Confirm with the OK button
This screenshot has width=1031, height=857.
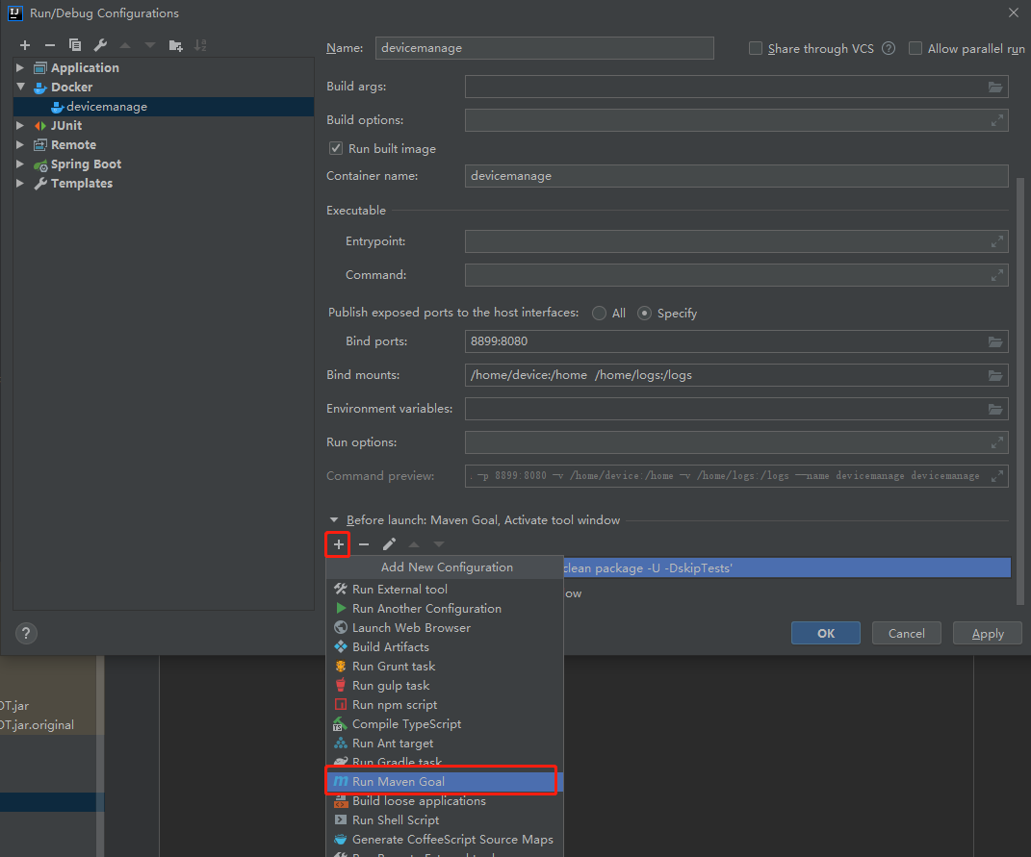click(826, 634)
